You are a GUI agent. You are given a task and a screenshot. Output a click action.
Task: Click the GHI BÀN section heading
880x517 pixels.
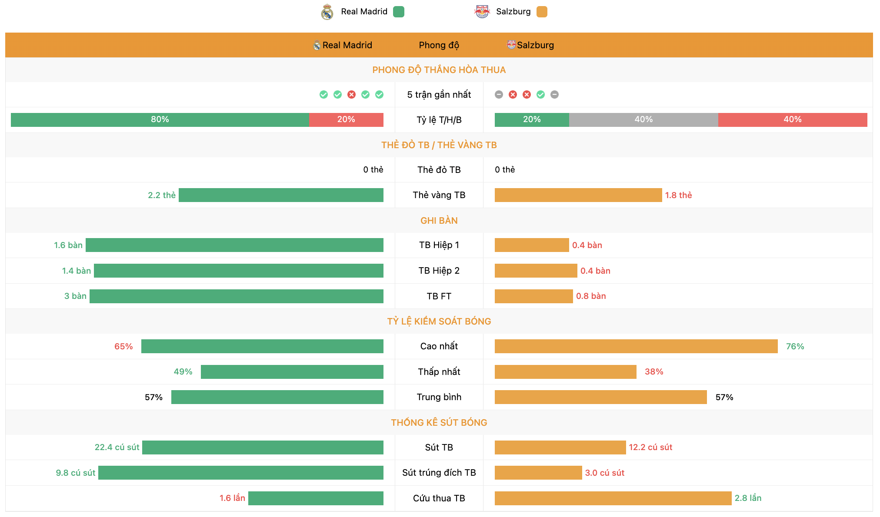[x=439, y=221]
